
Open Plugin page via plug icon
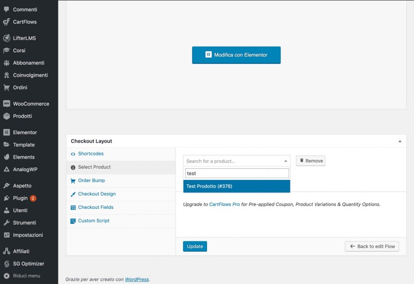point(6,198)
